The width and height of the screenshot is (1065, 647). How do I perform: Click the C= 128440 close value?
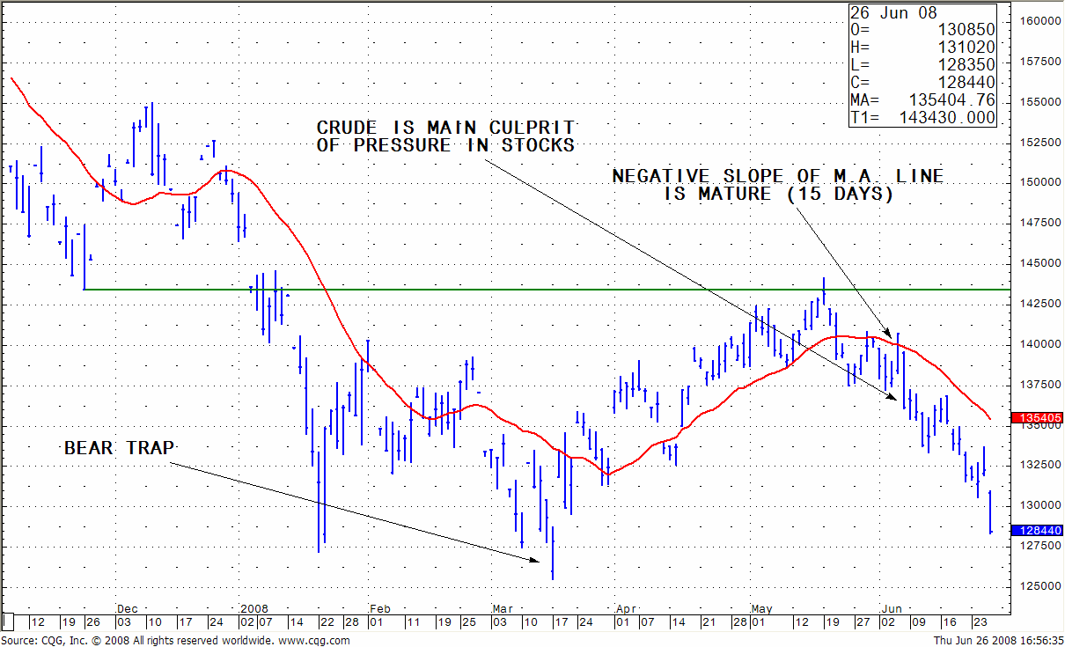pos(922,83)
